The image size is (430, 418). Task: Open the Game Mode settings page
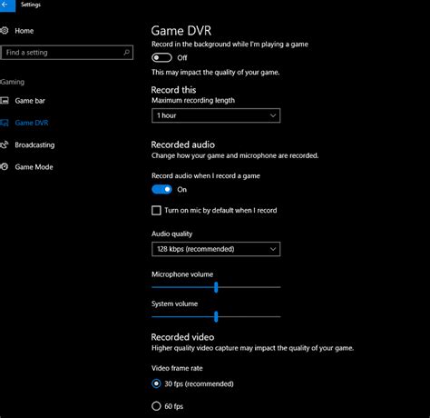pos(34,167)
